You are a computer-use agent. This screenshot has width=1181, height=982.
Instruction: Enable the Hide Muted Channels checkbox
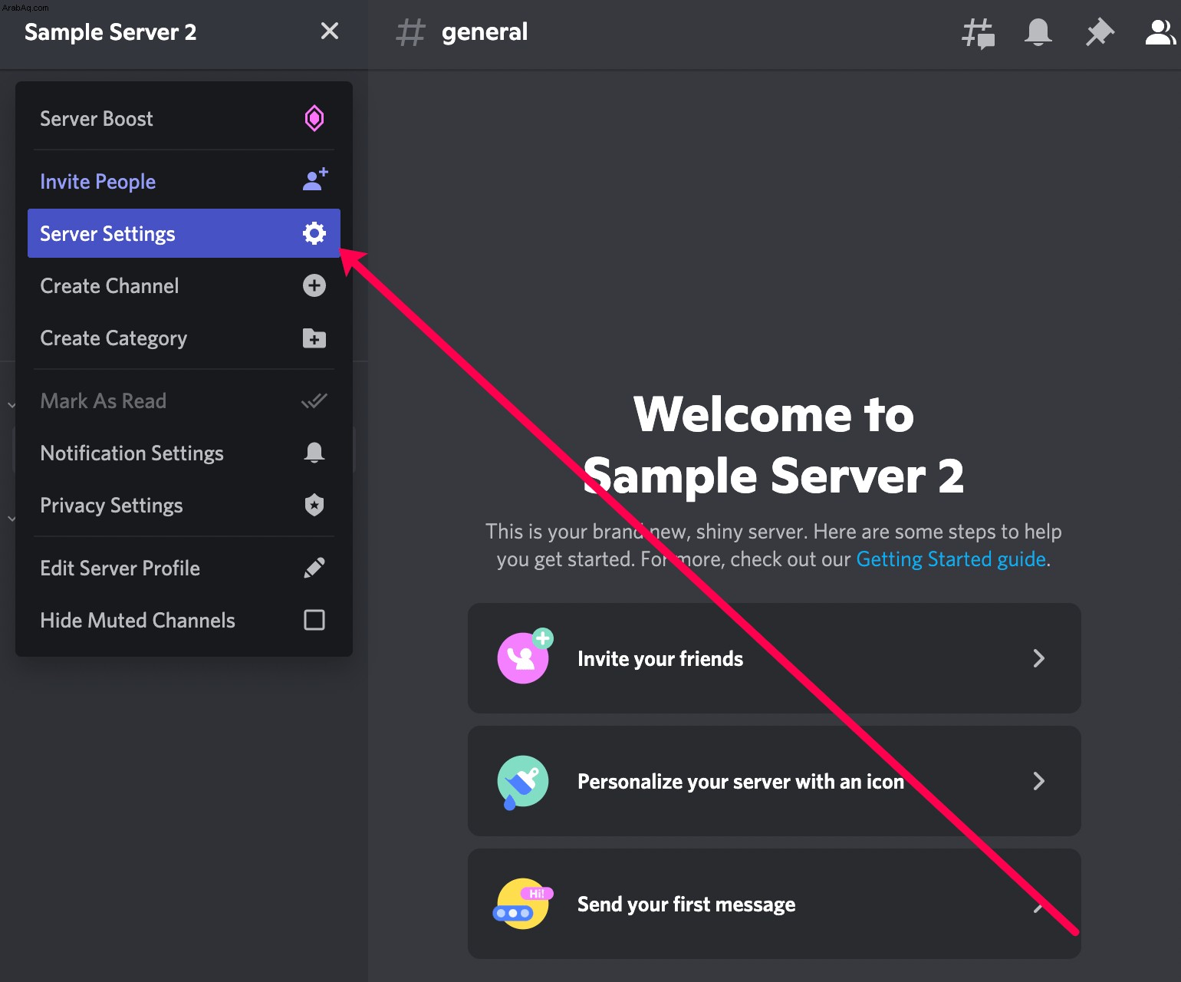[x=314, y=620]
